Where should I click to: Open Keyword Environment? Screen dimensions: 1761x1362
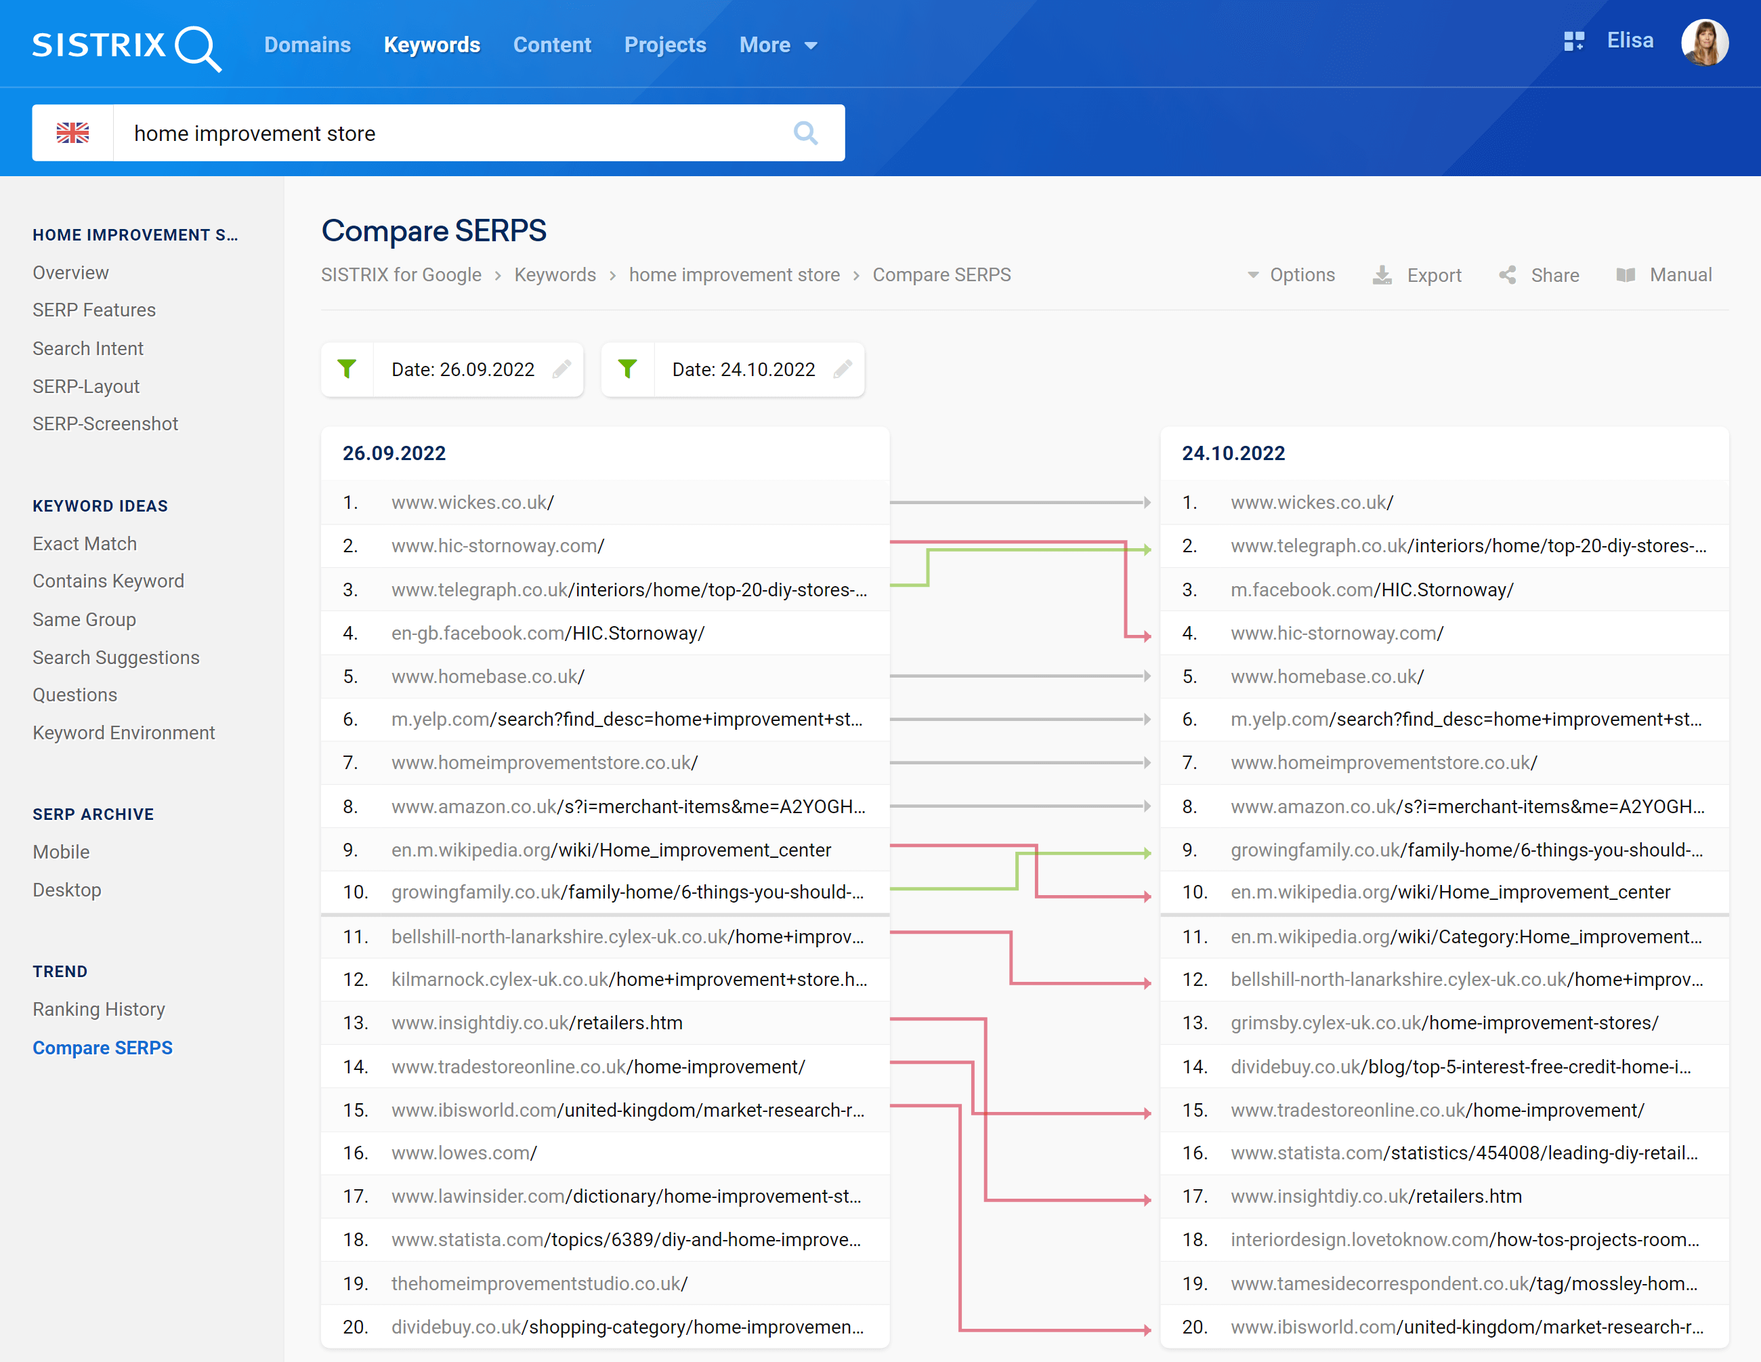124,732
